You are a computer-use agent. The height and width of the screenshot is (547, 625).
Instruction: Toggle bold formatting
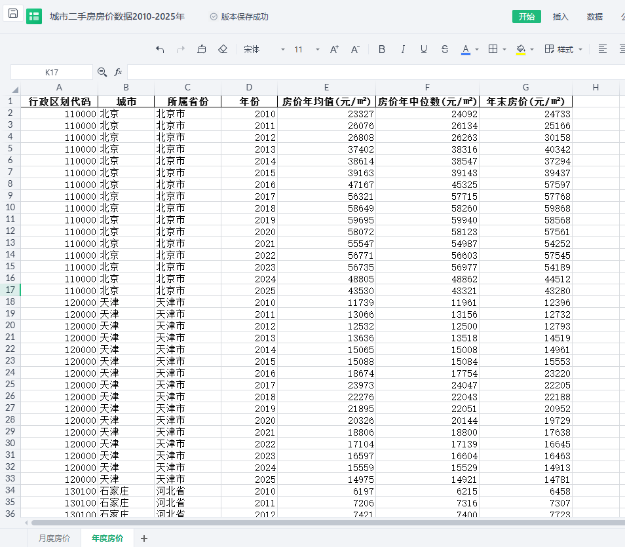coord(382,49)
